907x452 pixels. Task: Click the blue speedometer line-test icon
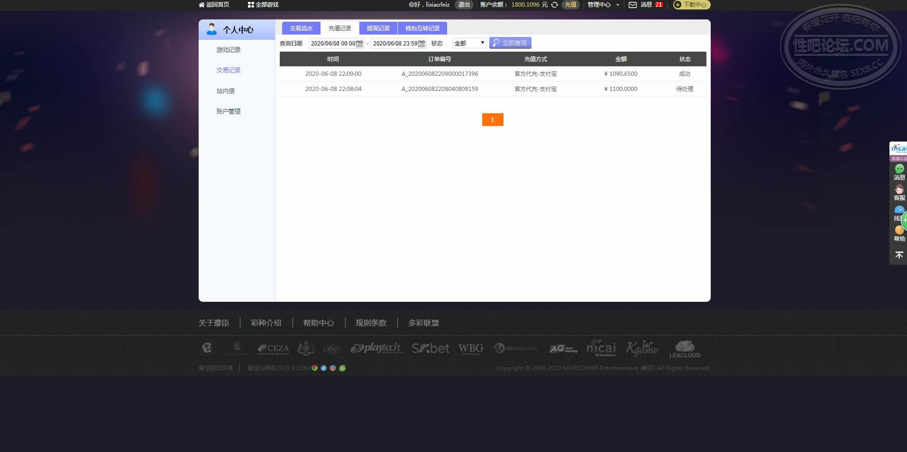coord(899,210)
